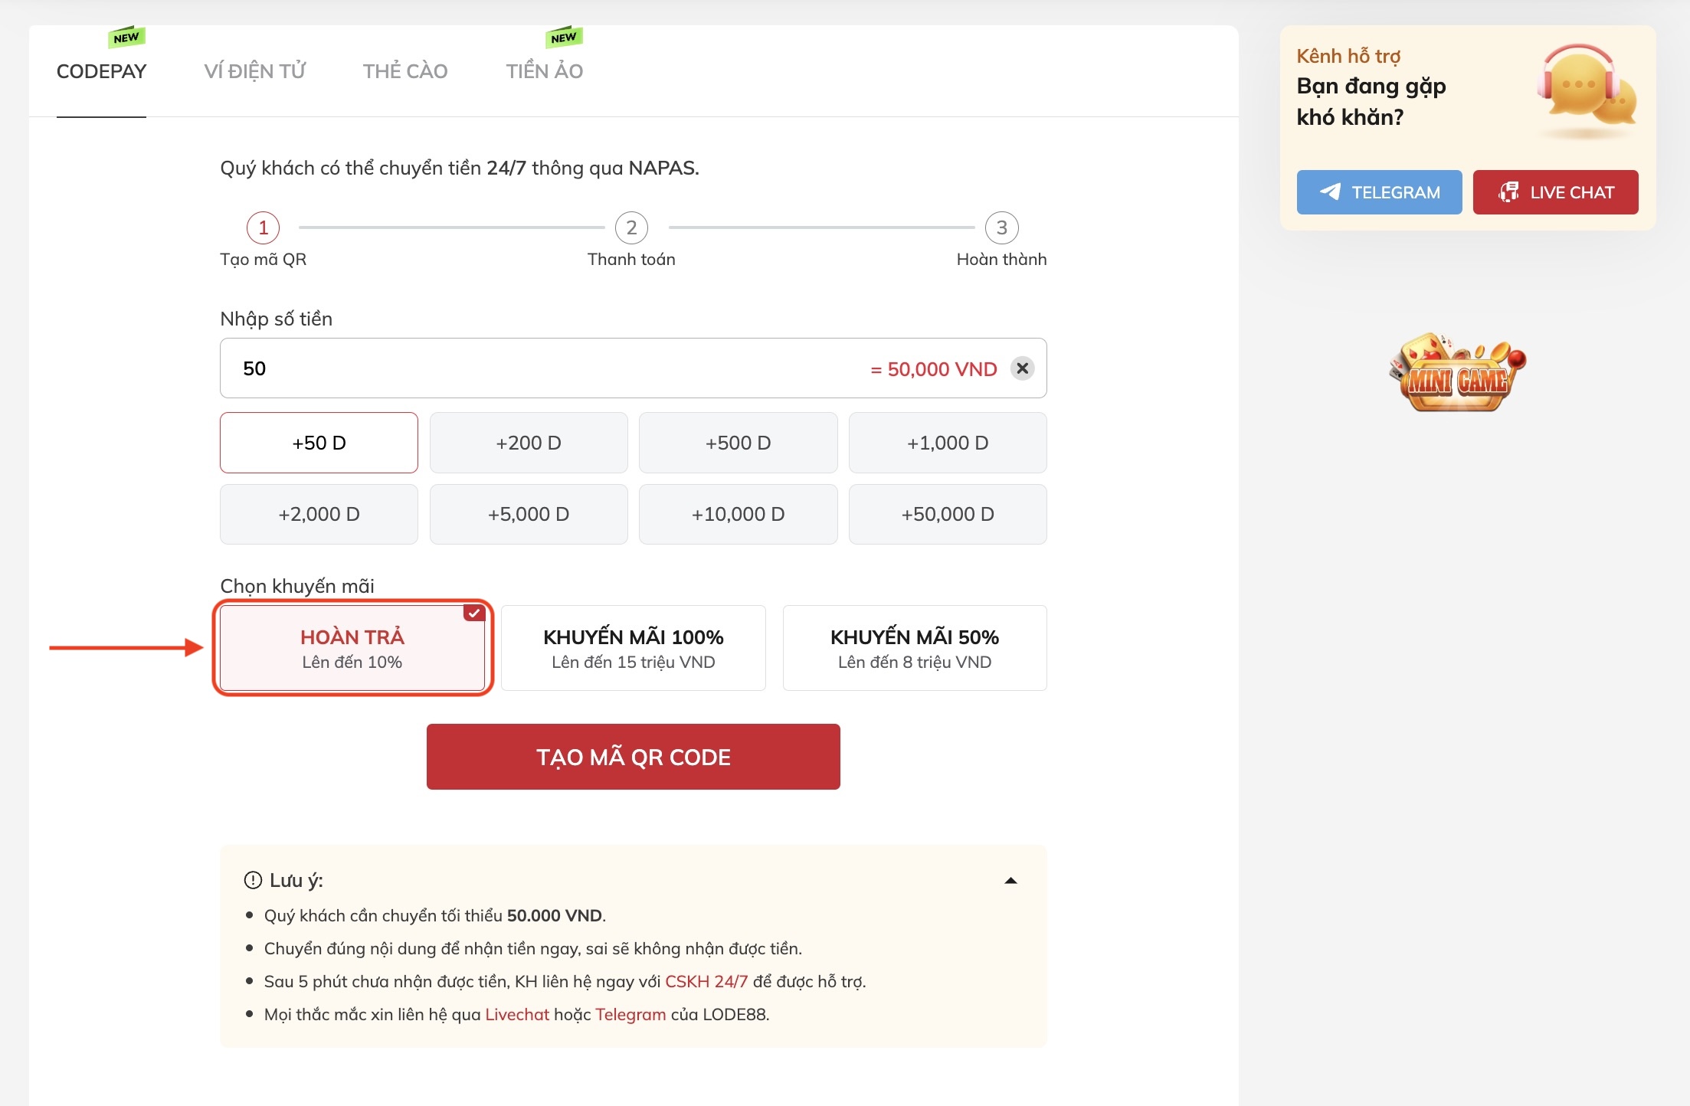
Task: Start a Live Chat session
Action: [1555, 192]
